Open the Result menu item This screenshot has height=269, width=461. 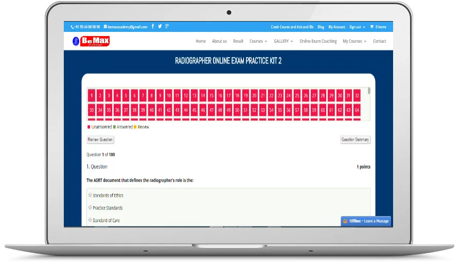[238, 41]
